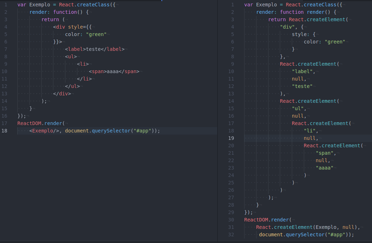Viewport: 372px width, 243px height.
Task: Click the "div", { line in right pane
Action: click(x=292, y=27)
